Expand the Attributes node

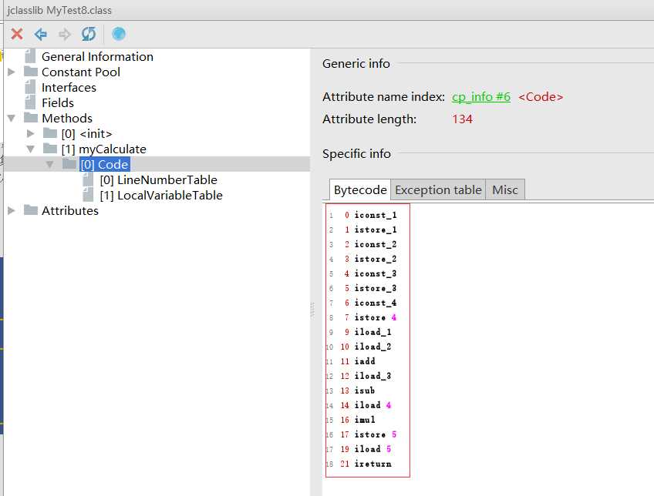12,211
